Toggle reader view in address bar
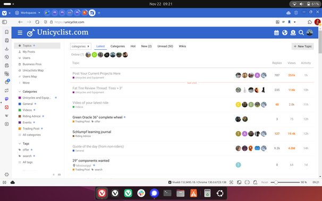 [283, 22]
